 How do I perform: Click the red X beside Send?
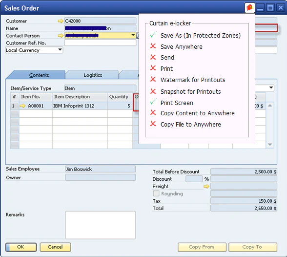(x=153, y=57)
